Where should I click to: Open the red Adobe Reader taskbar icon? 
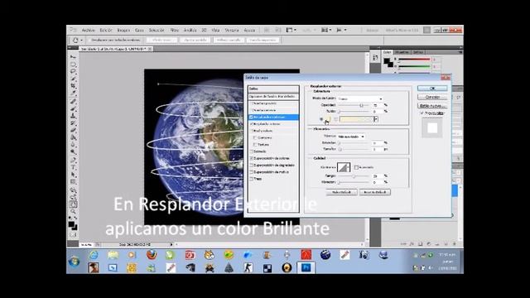(x=306, y=254)
